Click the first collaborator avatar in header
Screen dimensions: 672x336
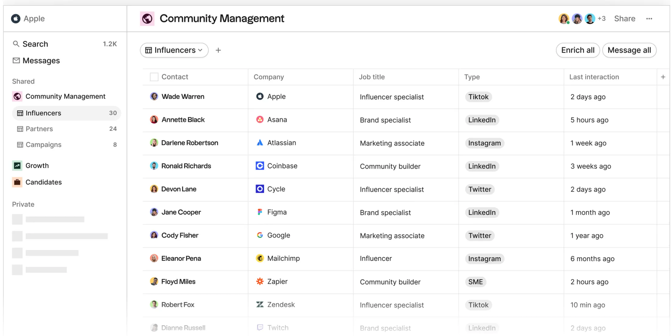coord(564,19)
